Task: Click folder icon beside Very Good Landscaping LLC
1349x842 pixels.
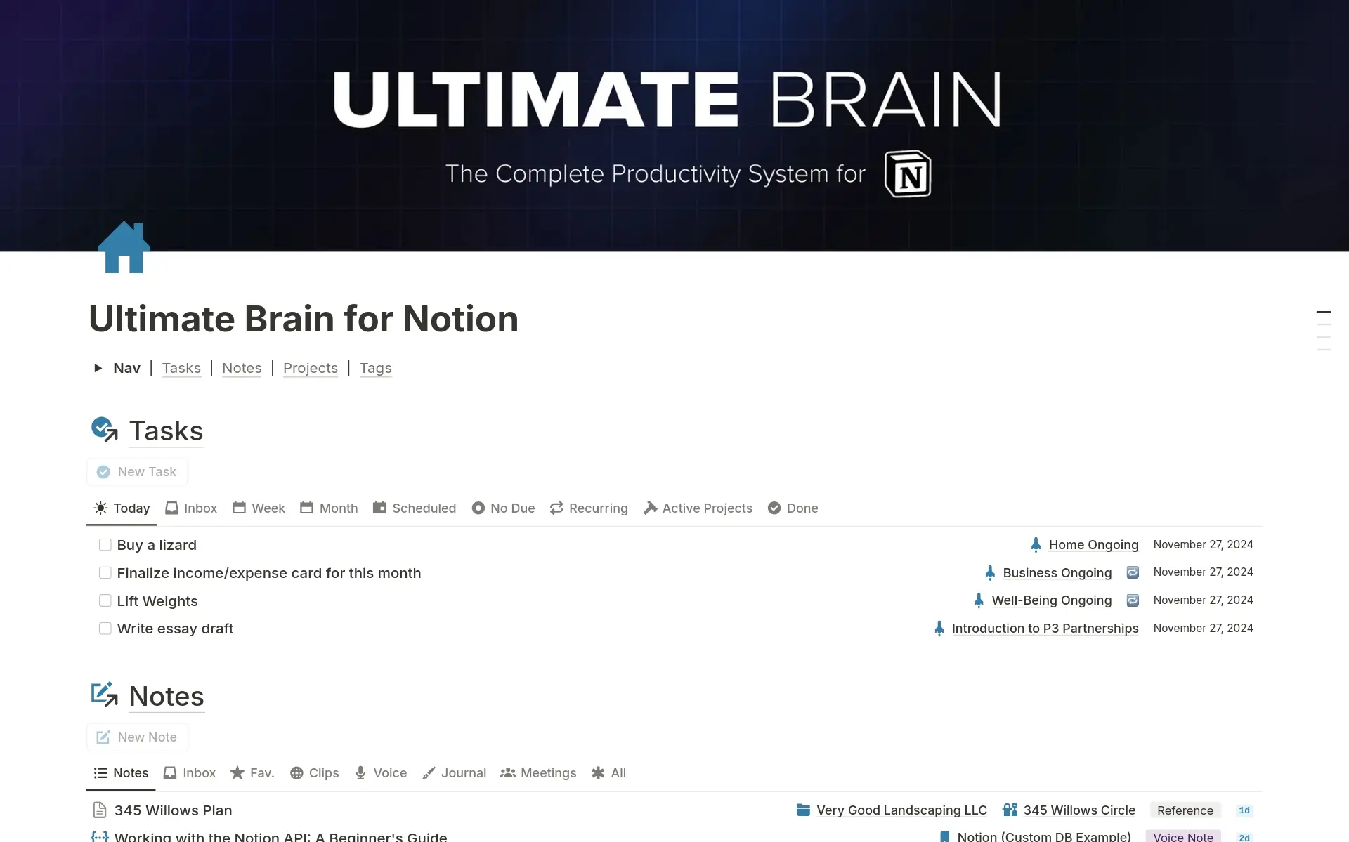Action: [804, 810]
